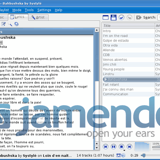
Task: Click the greyed Redo arrow in toolbar
Action: [x=129, y=18]
